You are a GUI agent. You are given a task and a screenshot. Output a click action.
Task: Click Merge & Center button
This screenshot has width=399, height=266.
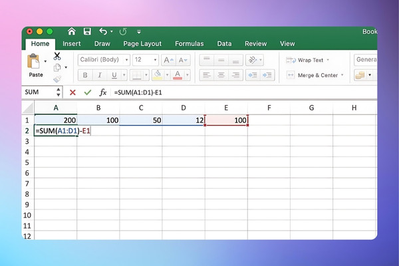click(313, 75)
